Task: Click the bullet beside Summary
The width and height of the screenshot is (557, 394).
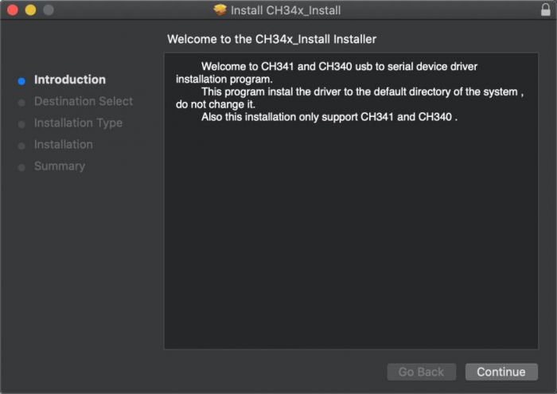Action: tap(21, 166)
